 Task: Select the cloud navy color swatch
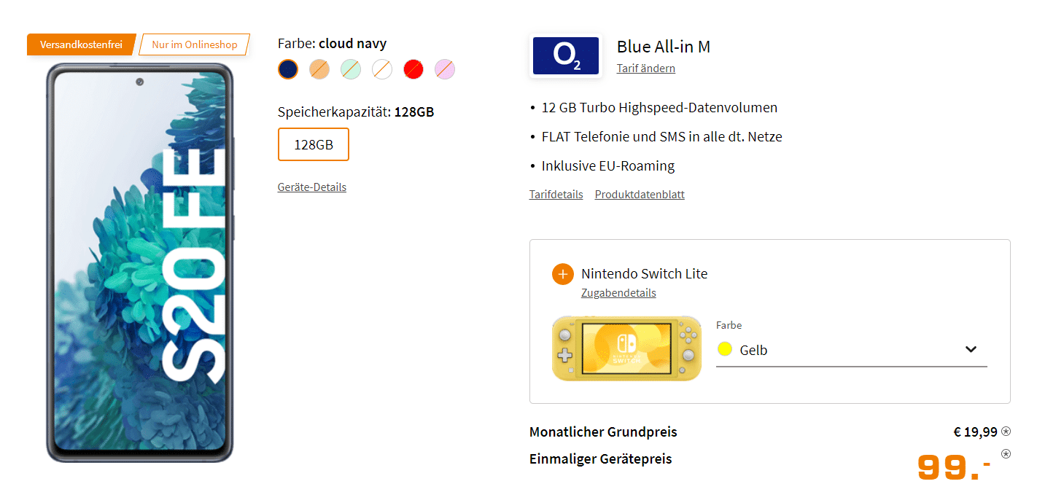click(x=288, y=69)
